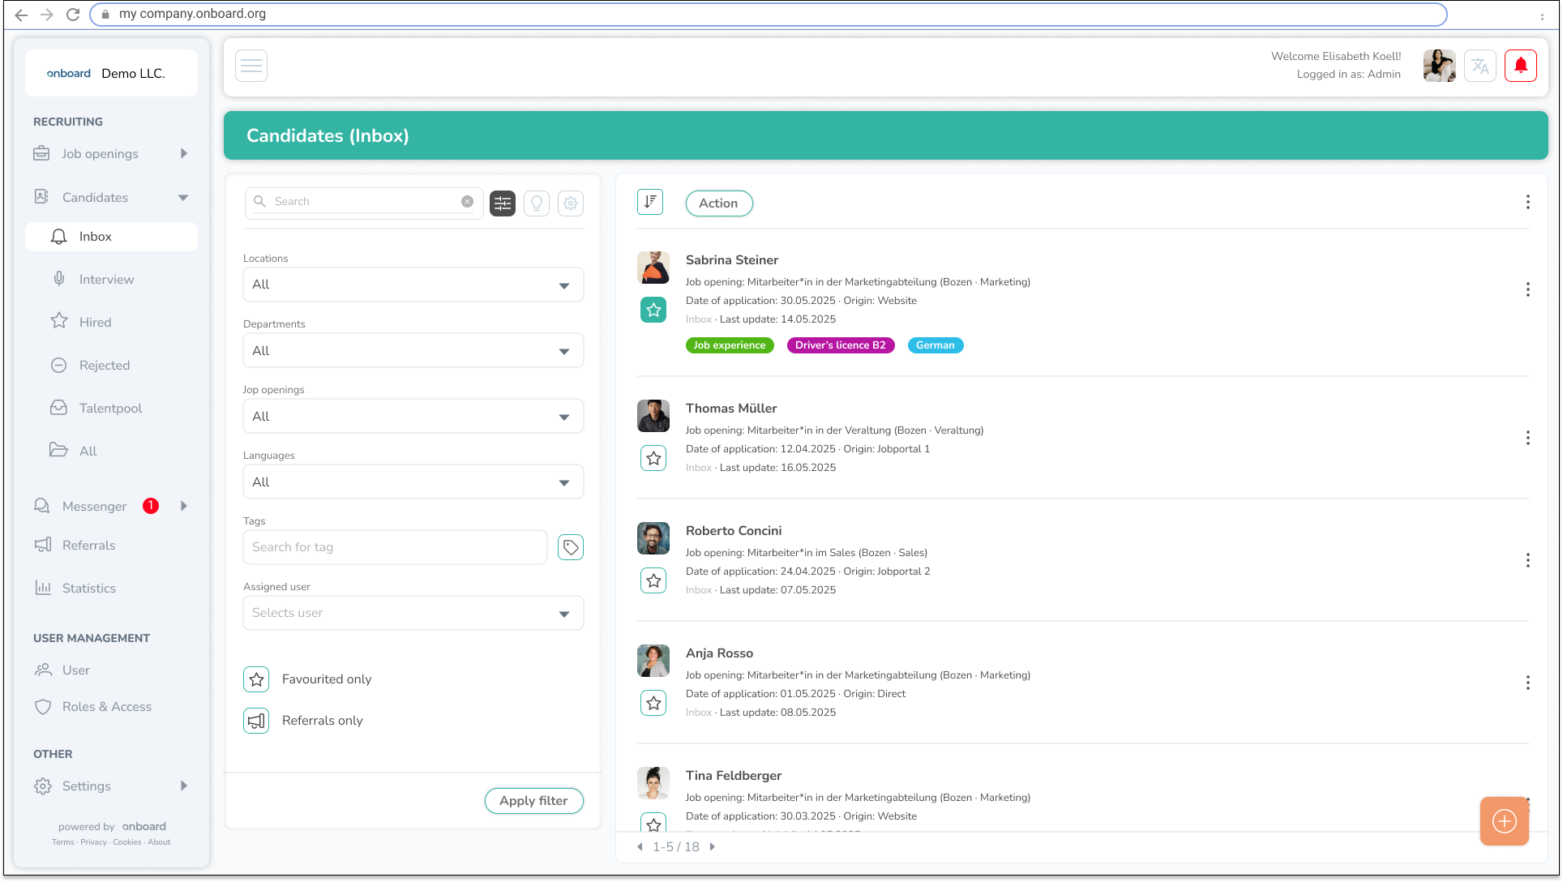Toggle Referrals only filter
The image size is (1563, 882).
(256, 721)
